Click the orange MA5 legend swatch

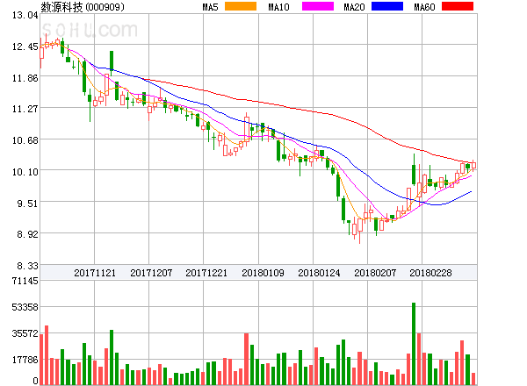[x=241, y=6]
